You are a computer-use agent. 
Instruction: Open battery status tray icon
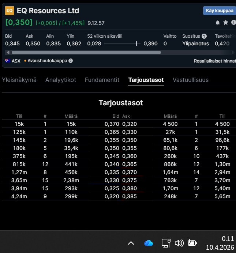[x=192, y=243]
